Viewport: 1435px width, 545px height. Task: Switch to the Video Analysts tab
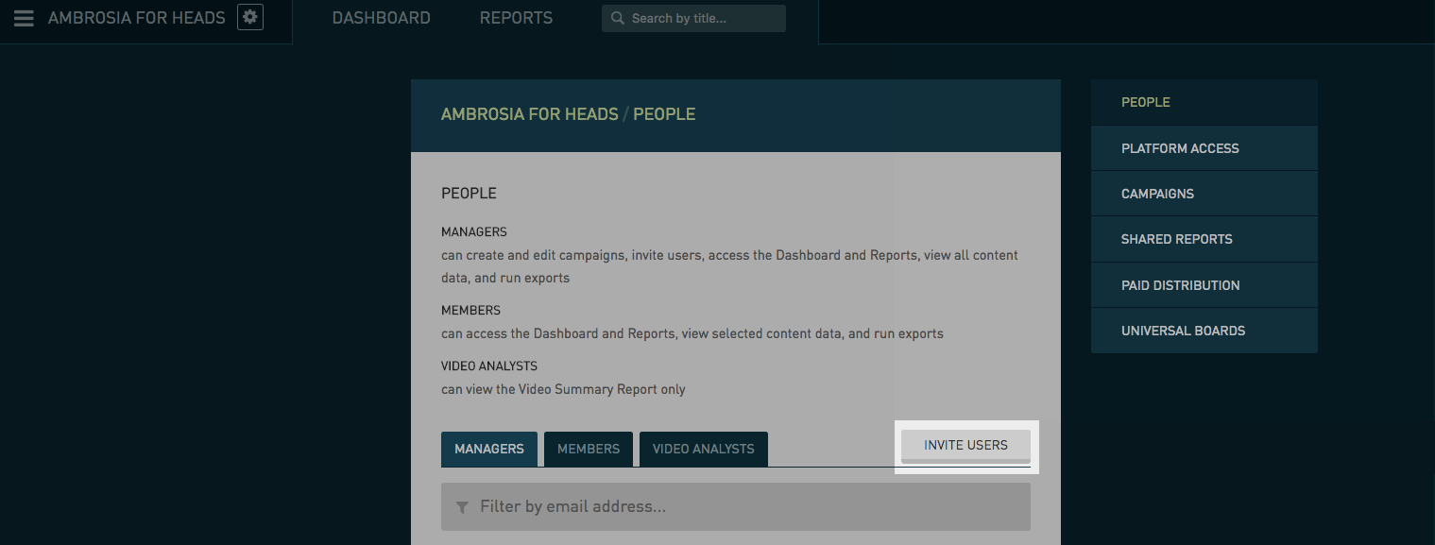(x=704, y=449)
